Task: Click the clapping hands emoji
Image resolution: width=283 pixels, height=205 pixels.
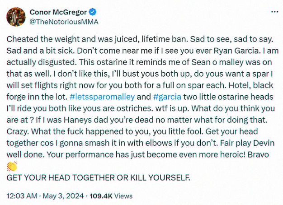Action: click(x=12, y=166)
